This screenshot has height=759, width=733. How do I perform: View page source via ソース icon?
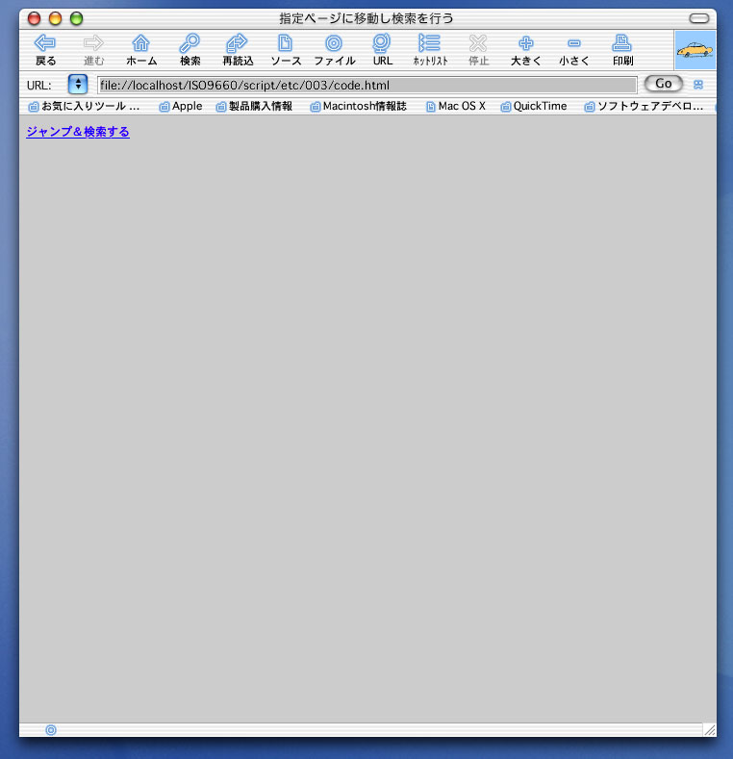coord(285,49)
